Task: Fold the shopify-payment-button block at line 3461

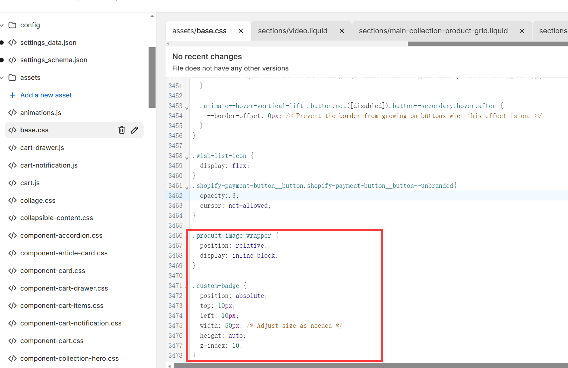Action: pyautogui.click(x=187, y=188)
